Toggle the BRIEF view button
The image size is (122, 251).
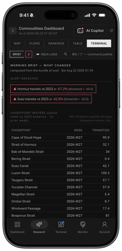click(x=17, y=54)
